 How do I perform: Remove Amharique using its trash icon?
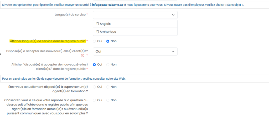98,32
